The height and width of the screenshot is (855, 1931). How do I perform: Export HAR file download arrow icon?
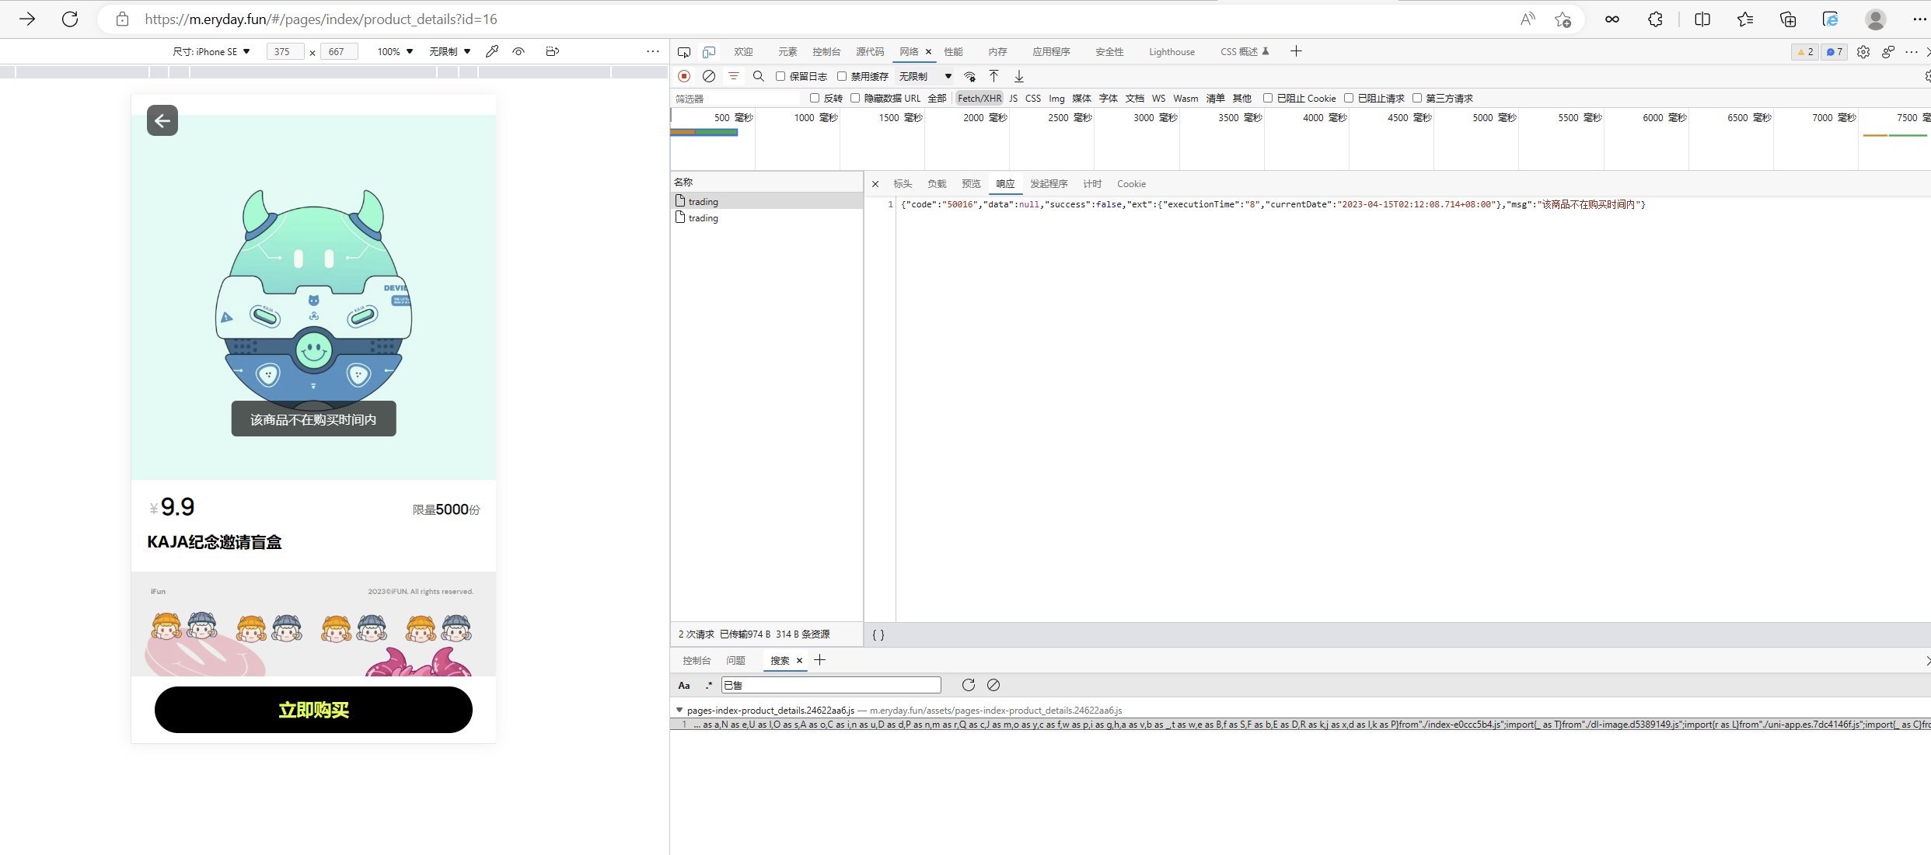1019,76
